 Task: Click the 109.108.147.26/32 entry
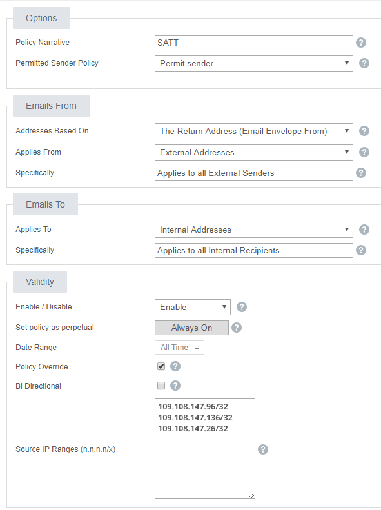click(x=193, y=428)
